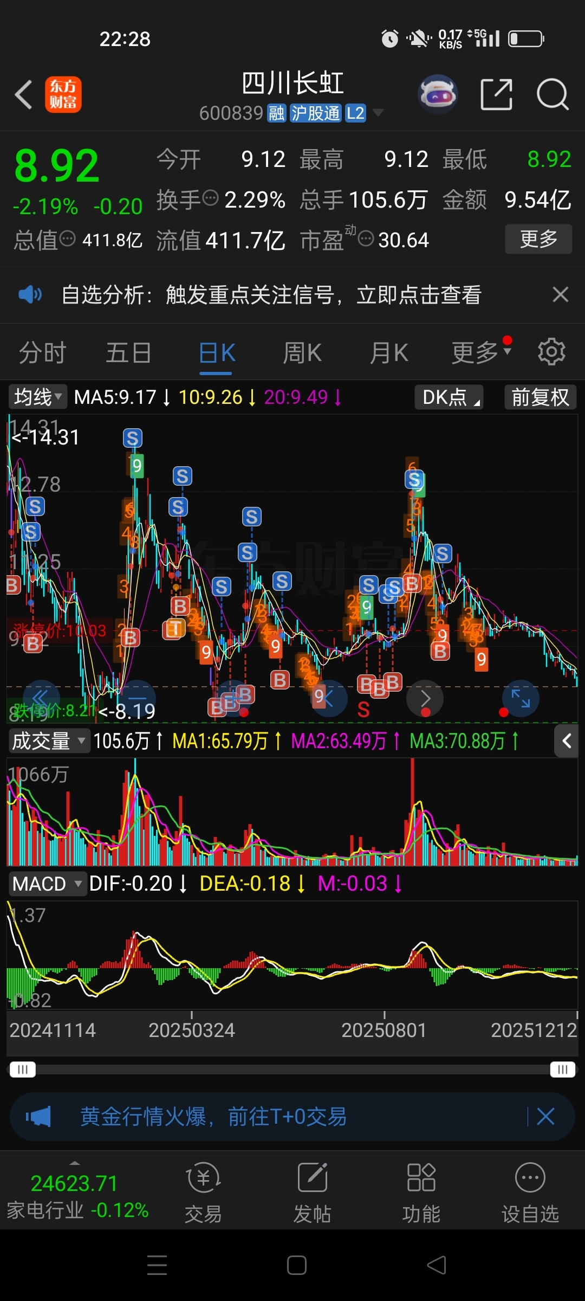The height and width of the screenshot is (1301, 585).
Task: Switch to 月K tab
Action: 389,353
